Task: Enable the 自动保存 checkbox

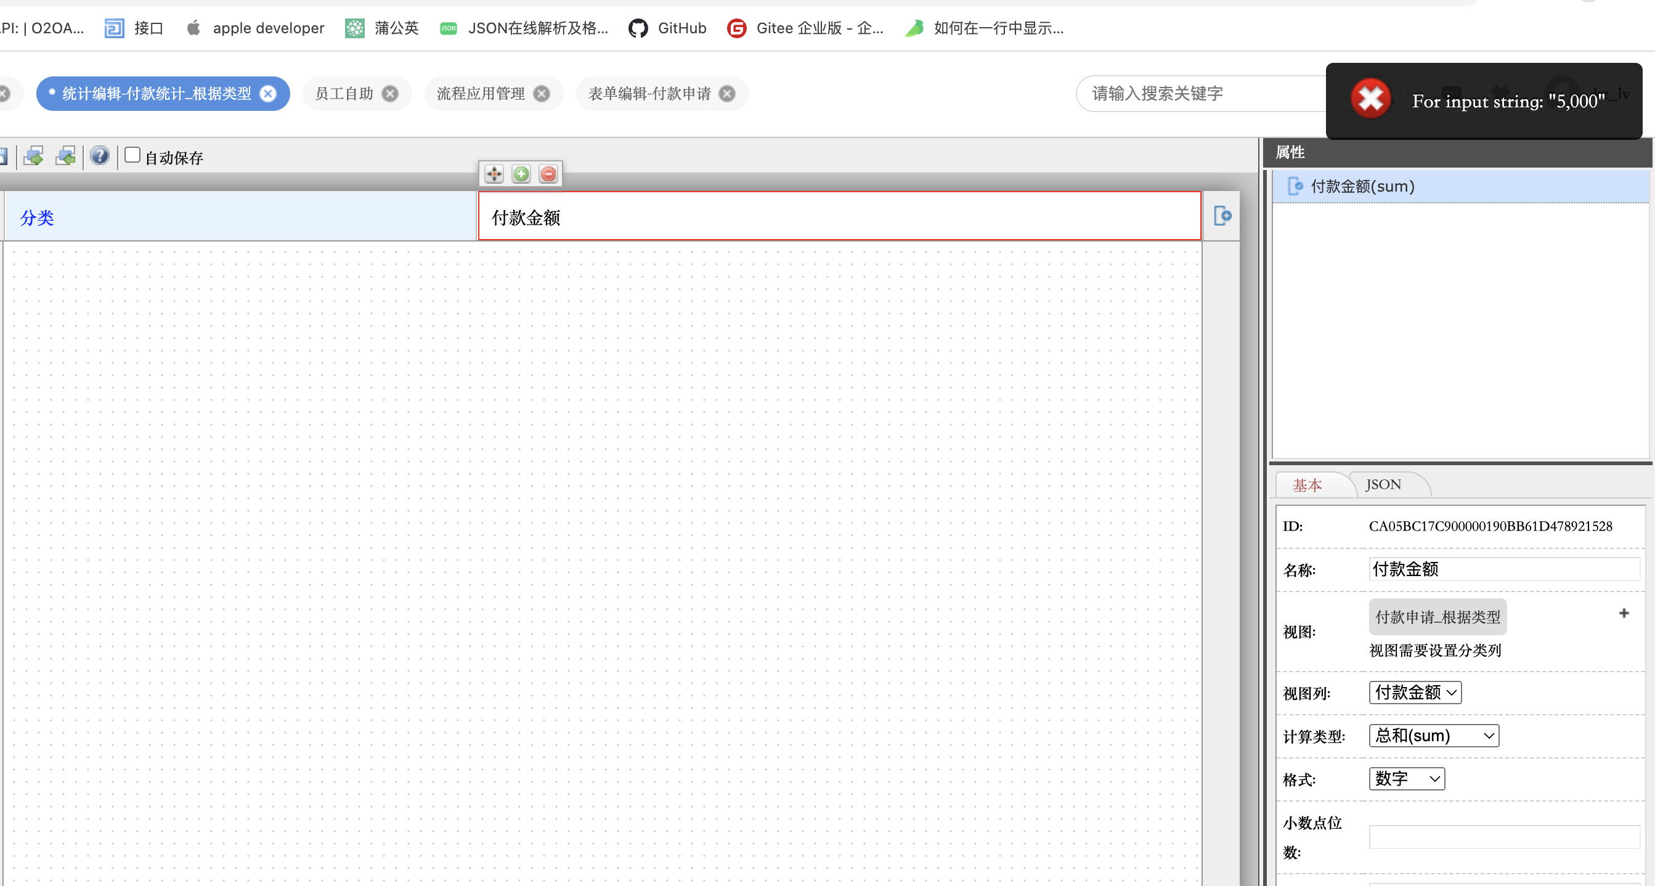Action: coord(132,154)
